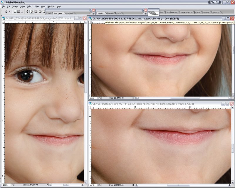Click status icon beside zoom in RIT-FLEXS window
Screen dimensions: 235x188
[13, 185]
